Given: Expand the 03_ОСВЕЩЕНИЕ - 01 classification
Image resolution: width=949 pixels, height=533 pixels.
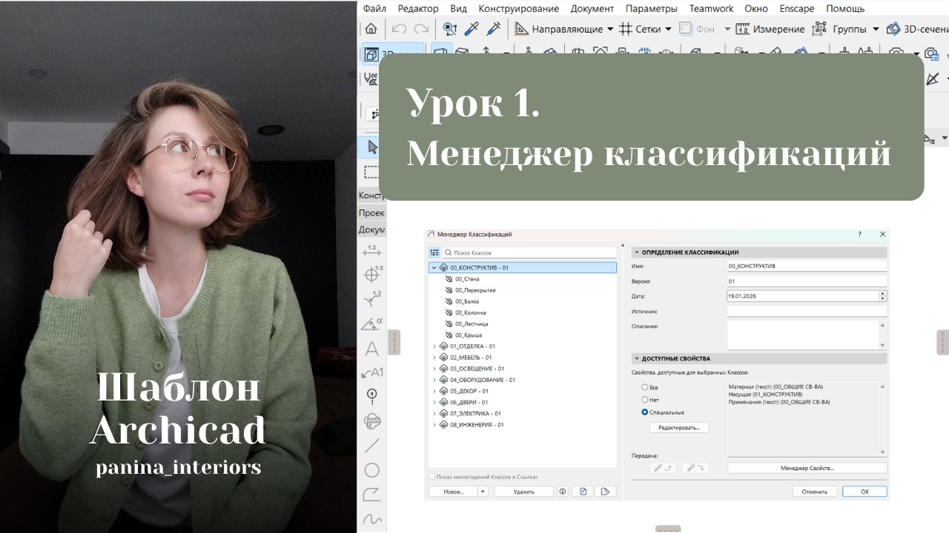Looking at the screenshot, I should click(434, 369).
